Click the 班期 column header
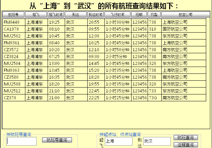 tap(139, 14)
